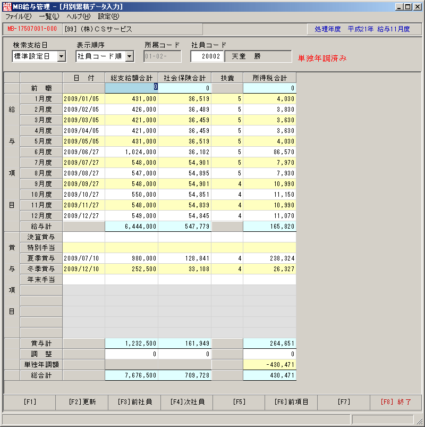Click the 総支給額合計 column header
The height and width of the screenshot is (427, 425).
point(131,78)
